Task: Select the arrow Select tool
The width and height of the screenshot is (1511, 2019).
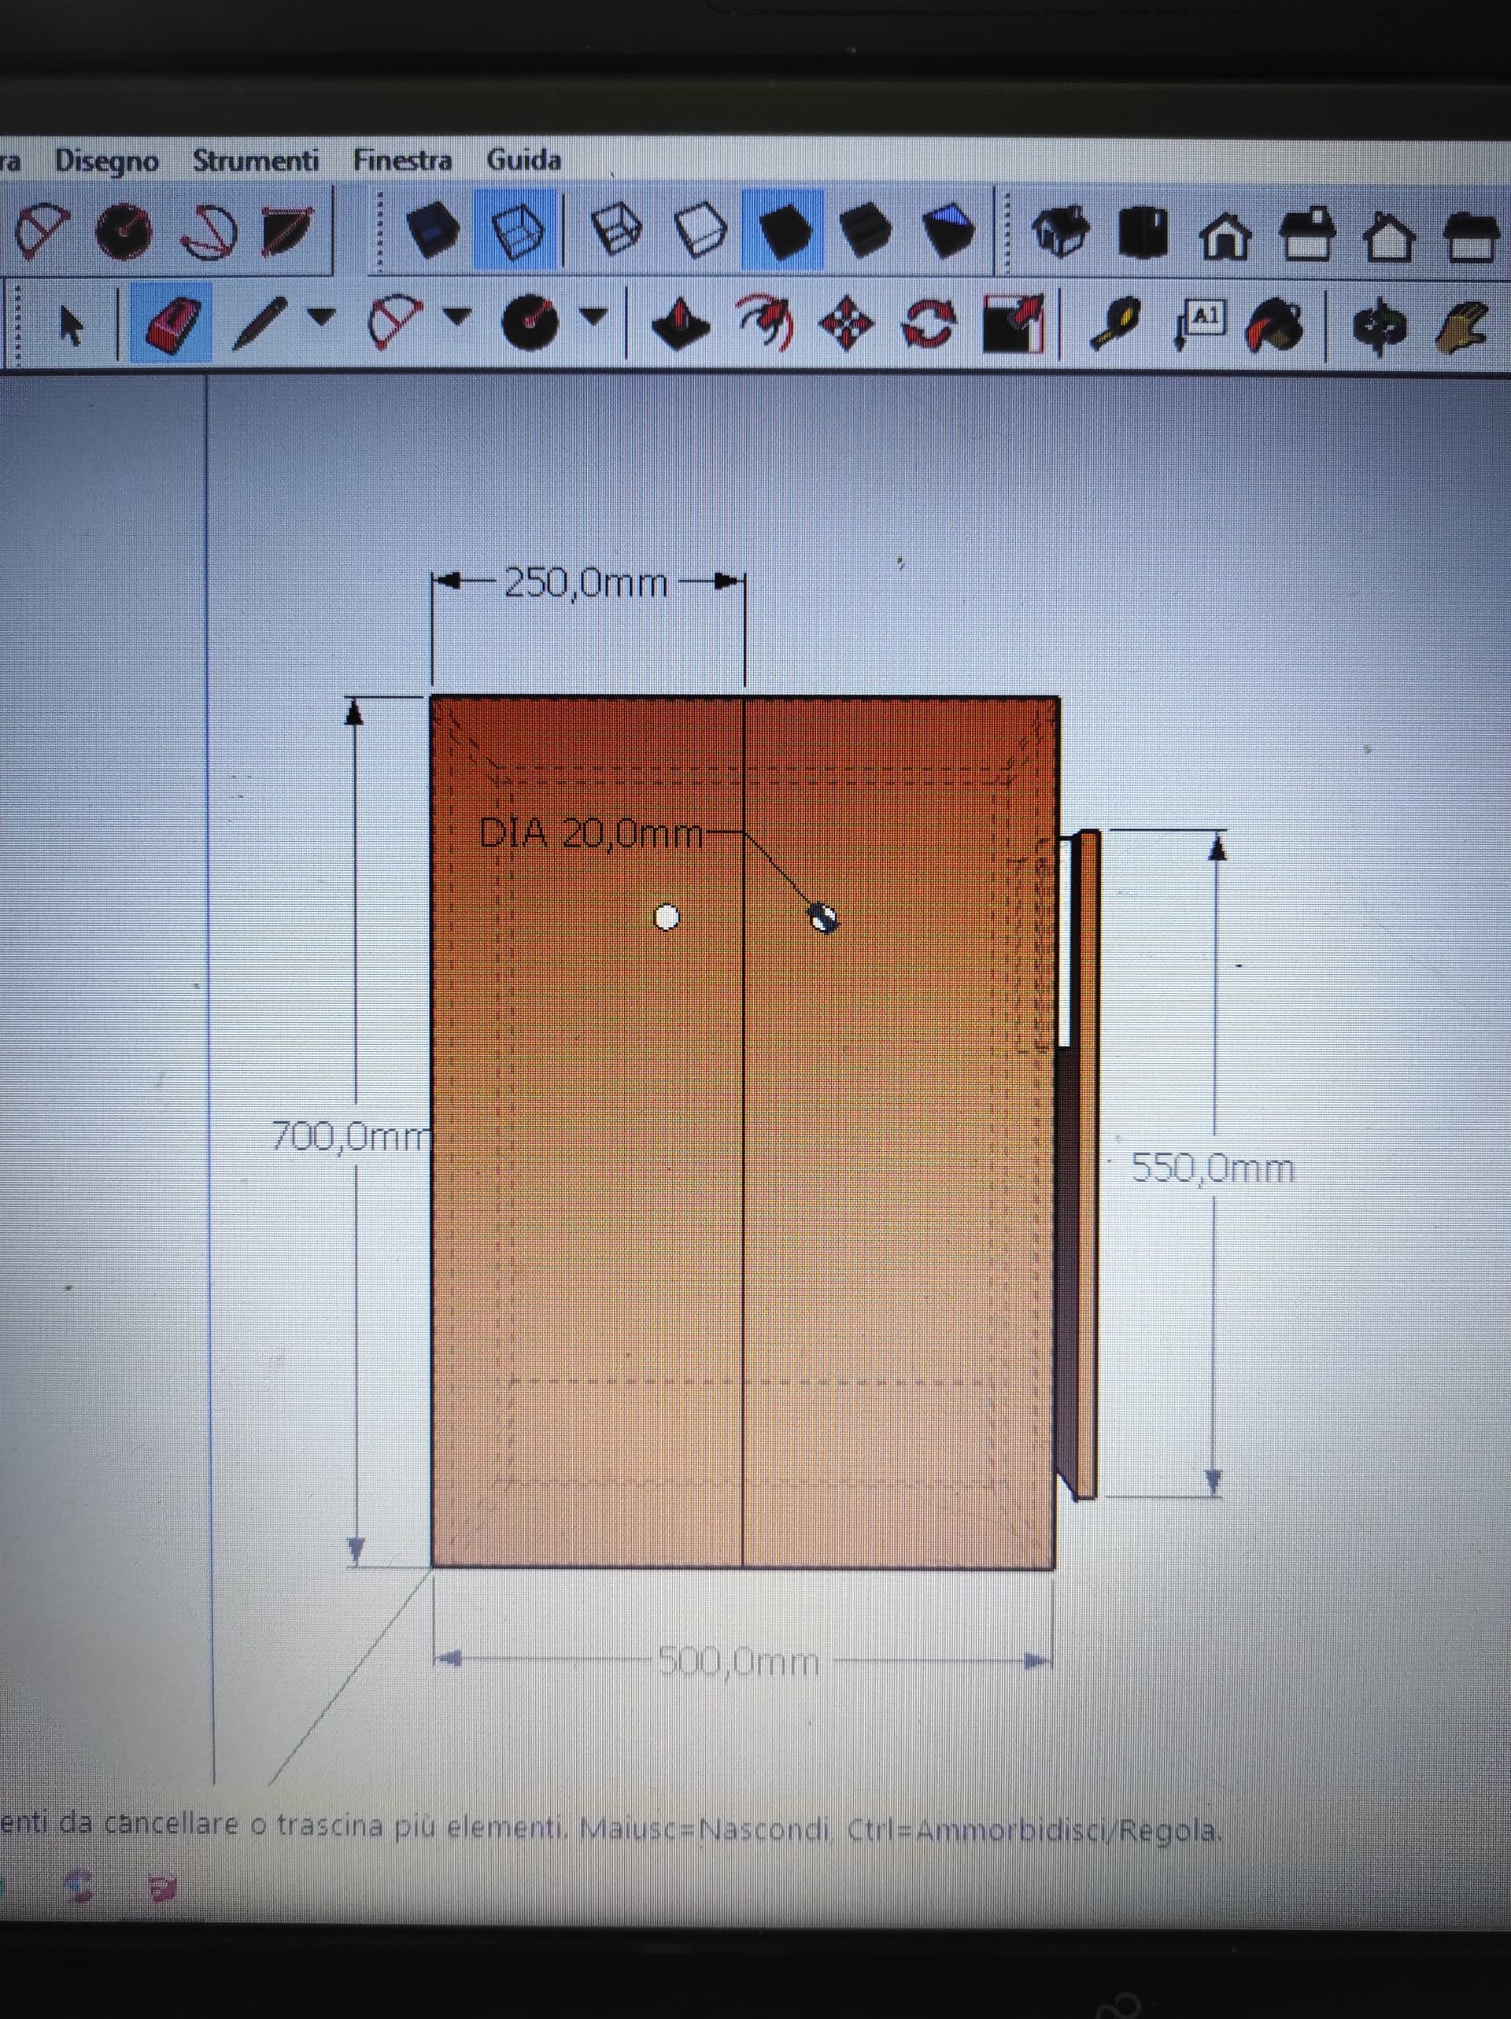Action: [70, 324]
